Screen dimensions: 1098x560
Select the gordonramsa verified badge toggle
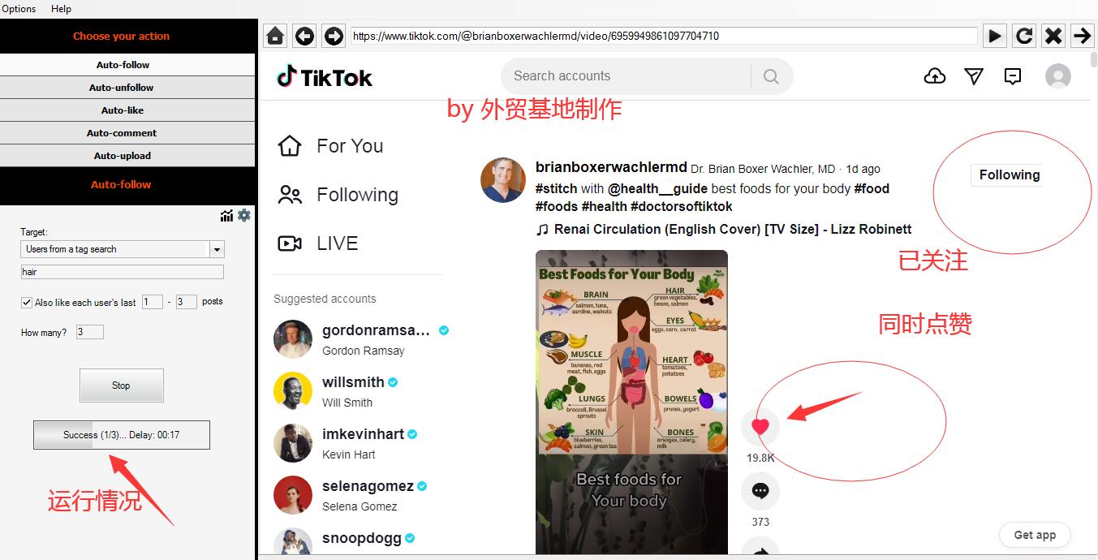[x=443, y=330]
